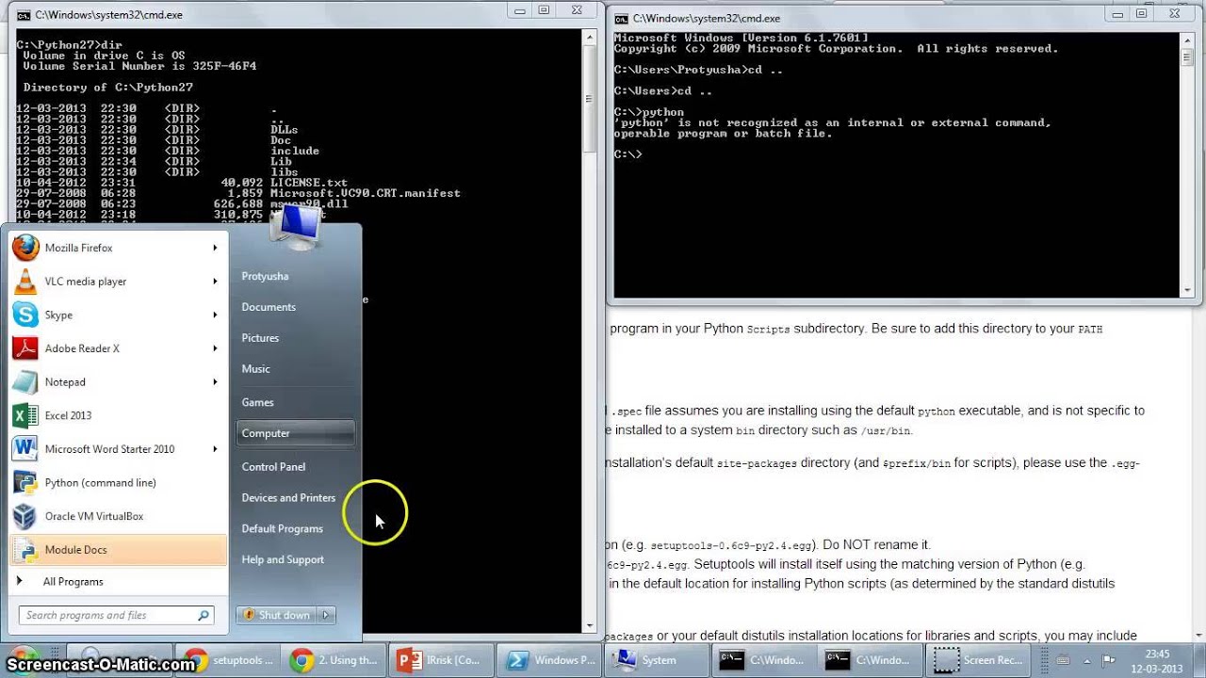
Task: Expand the Skype jump list arrow
Action: 215,315
